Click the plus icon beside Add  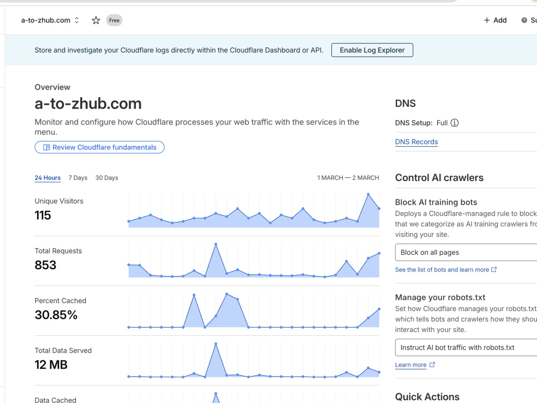[x=487, y=20]
